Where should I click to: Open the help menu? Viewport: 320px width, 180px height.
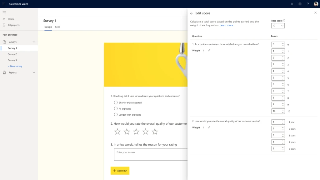(308, 4)
